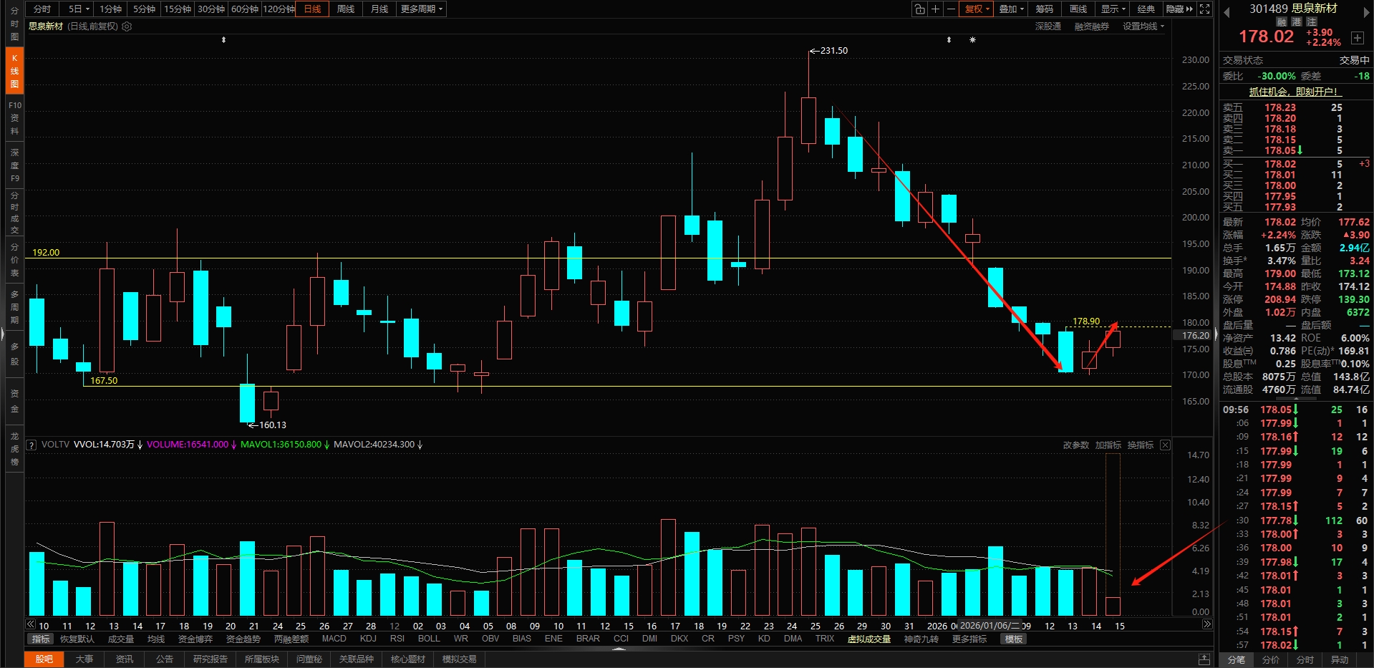Jump to latest dates with double-right arrow
1374x668 pixels.
coord(1207,624)
